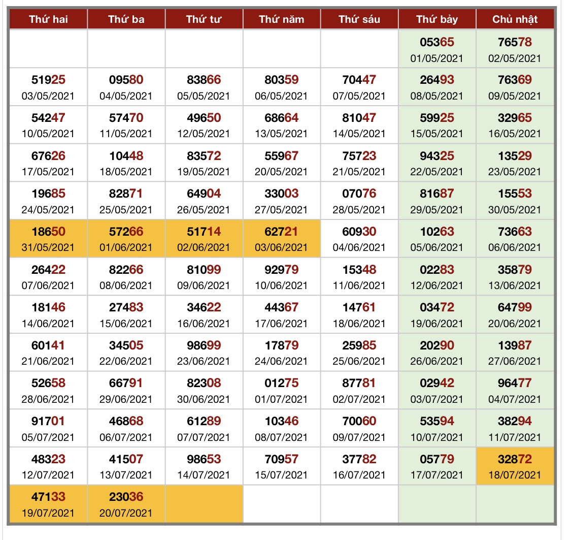Select the cell 33003 dated 27/05/2021
This screenshot has height=540, width=571.
click(282, 201)
